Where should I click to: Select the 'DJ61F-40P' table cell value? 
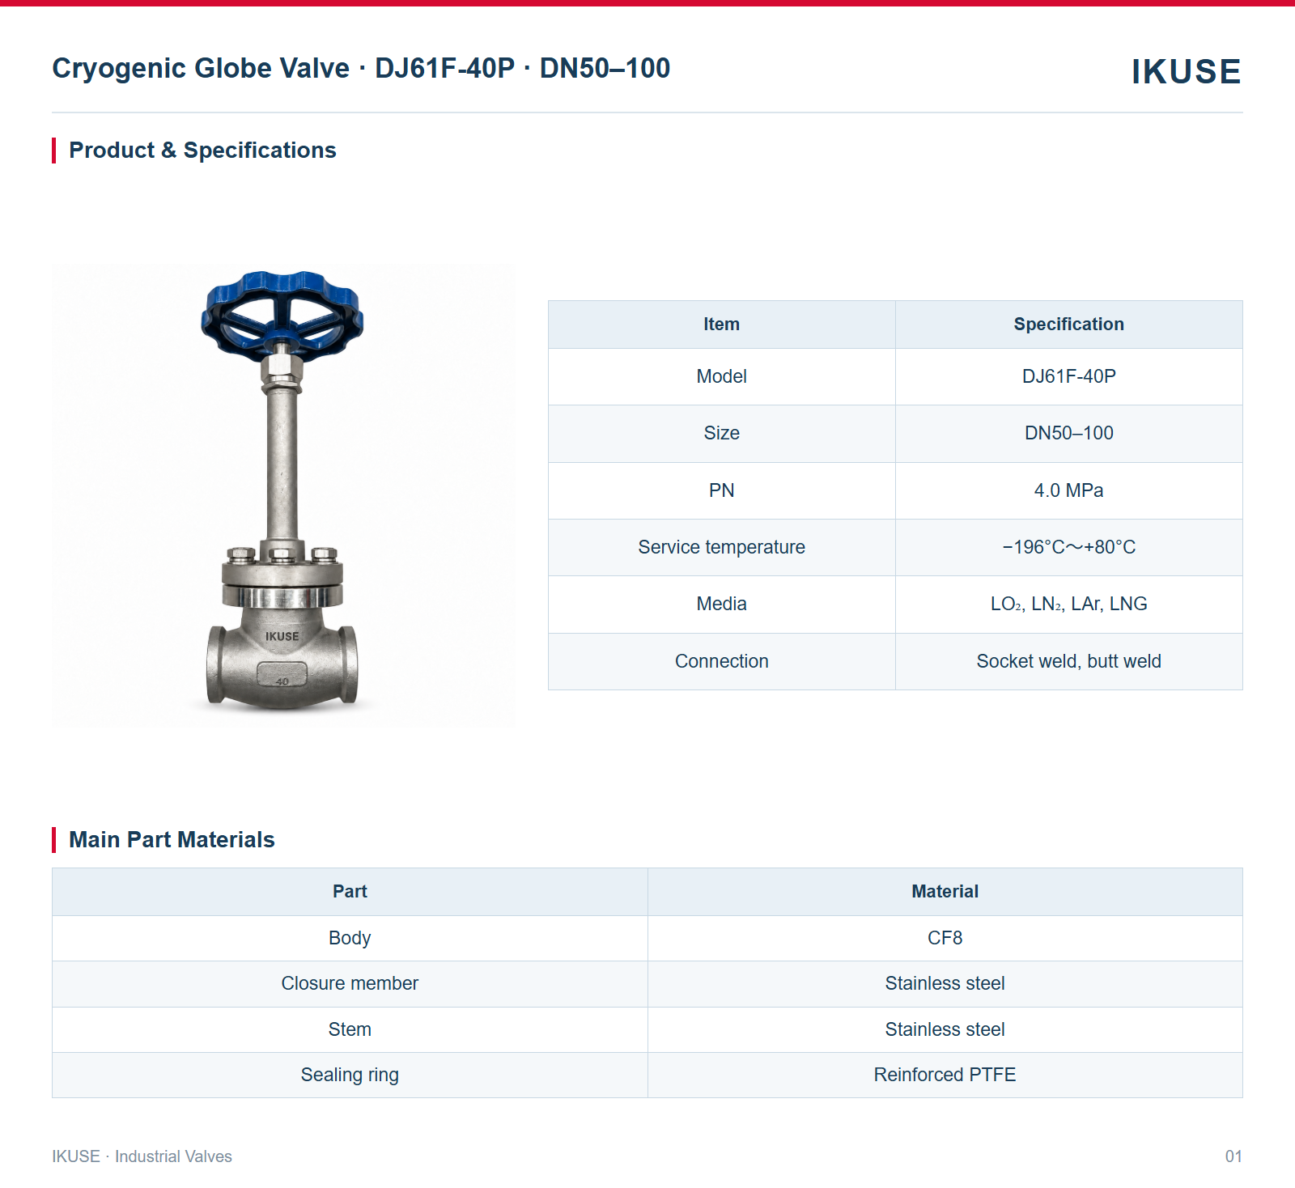pos(1068,376)
